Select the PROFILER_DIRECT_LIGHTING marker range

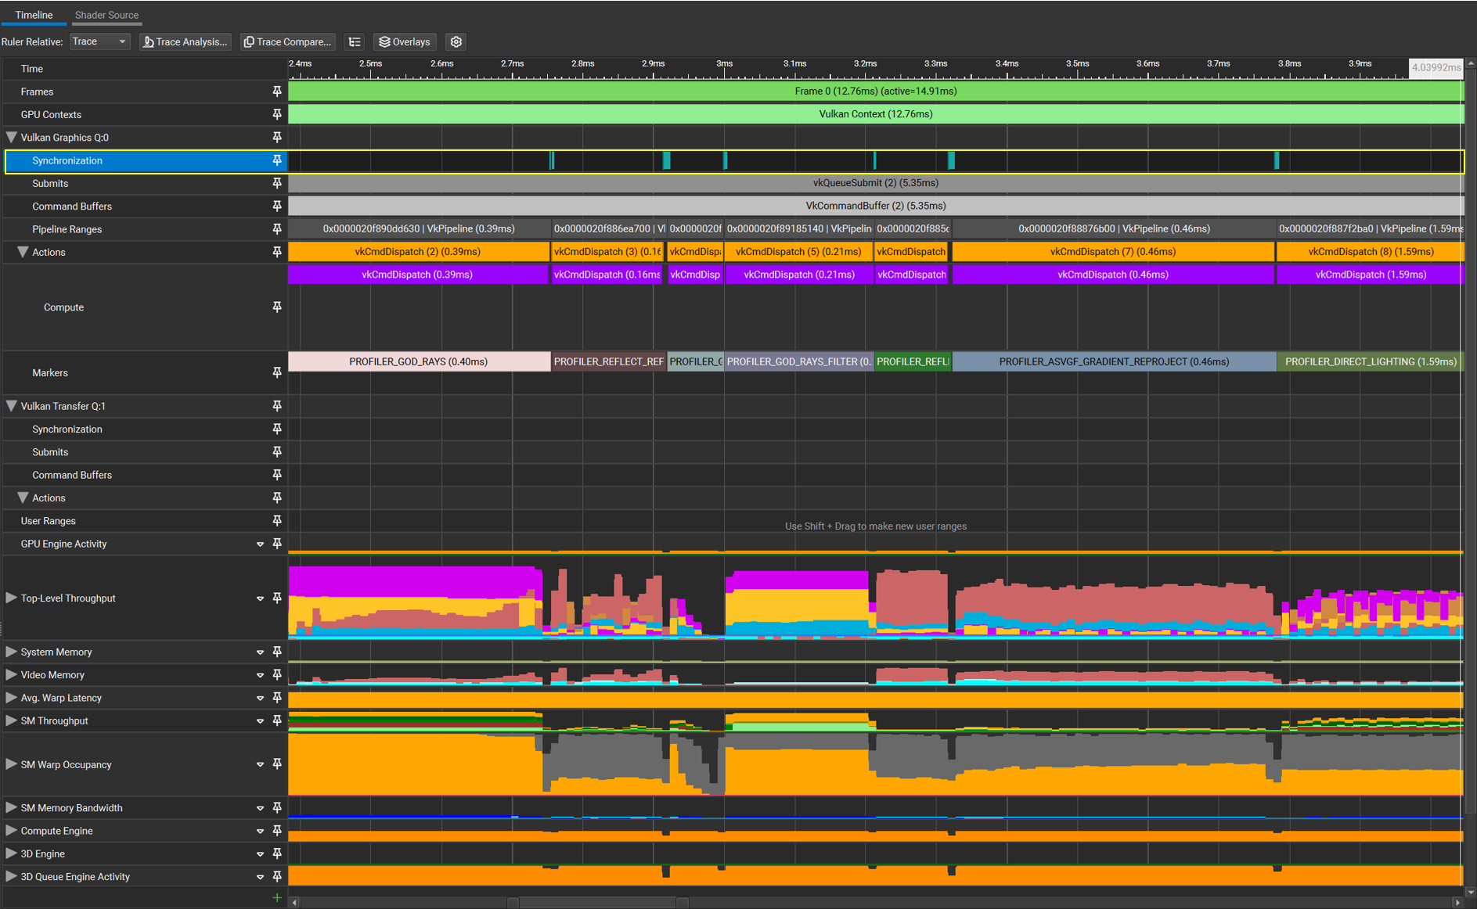1370,361
